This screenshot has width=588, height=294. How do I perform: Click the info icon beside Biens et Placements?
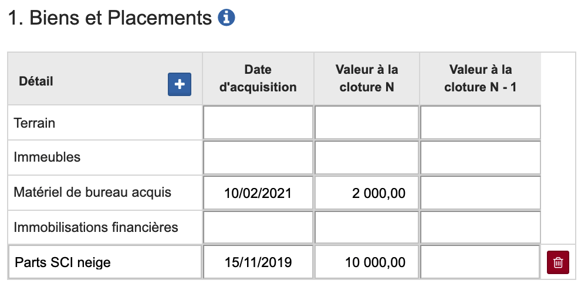point(226,18)
